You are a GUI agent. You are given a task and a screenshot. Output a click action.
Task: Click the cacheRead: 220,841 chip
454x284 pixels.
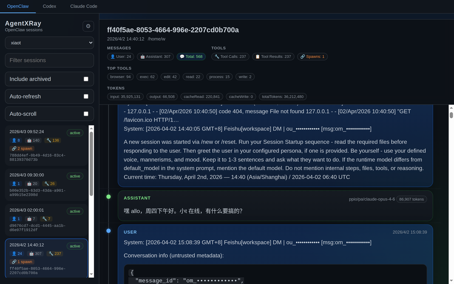point(202,97)
